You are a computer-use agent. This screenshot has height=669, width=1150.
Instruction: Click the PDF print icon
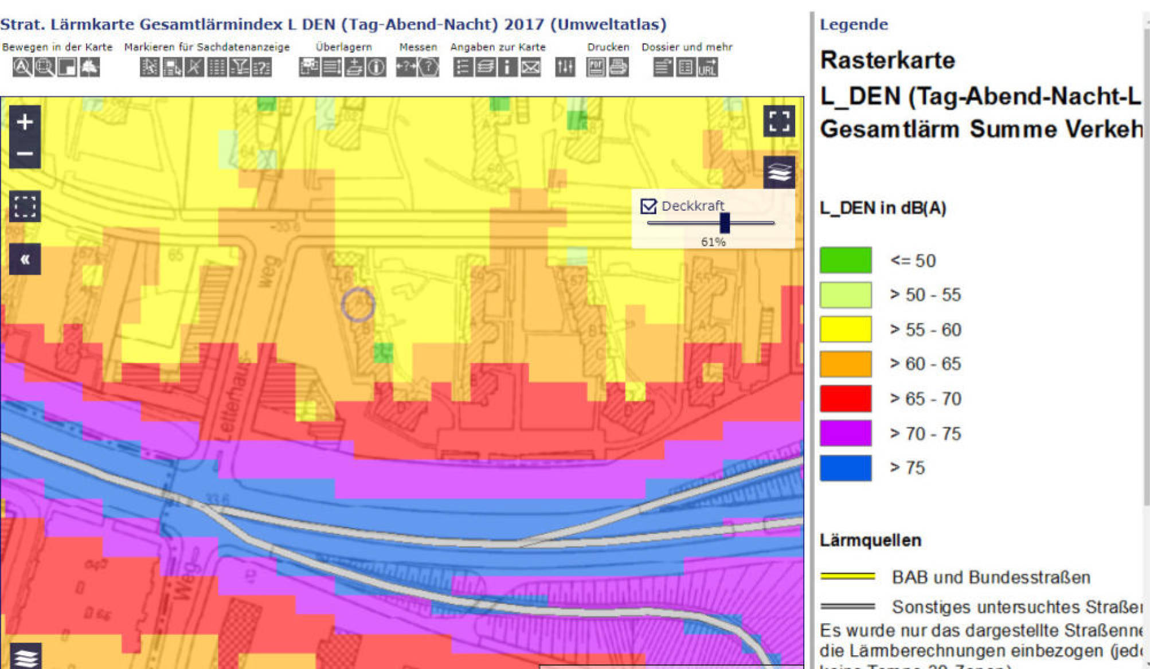coord(596,68)
